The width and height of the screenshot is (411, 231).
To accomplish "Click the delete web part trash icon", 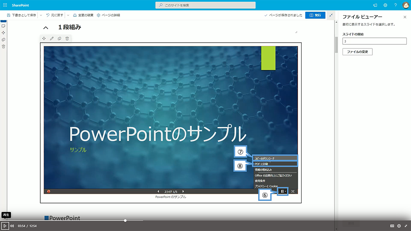I will coord(67,39).
